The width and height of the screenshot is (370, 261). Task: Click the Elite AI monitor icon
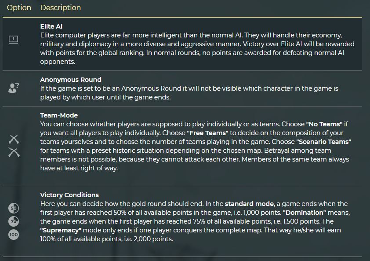point(14,40)
